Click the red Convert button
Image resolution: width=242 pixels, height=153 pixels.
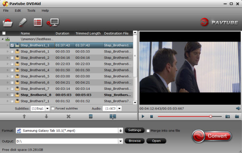[212, 136]
